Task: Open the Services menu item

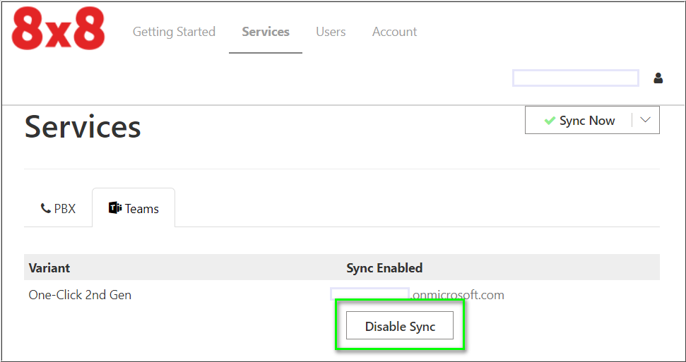Action: (266, 32)
